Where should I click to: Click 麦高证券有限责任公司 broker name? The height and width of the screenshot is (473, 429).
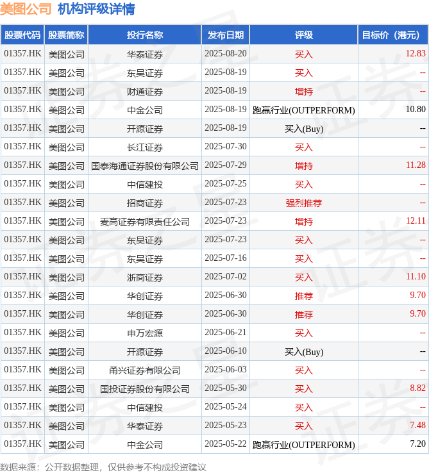click(145, 222)
